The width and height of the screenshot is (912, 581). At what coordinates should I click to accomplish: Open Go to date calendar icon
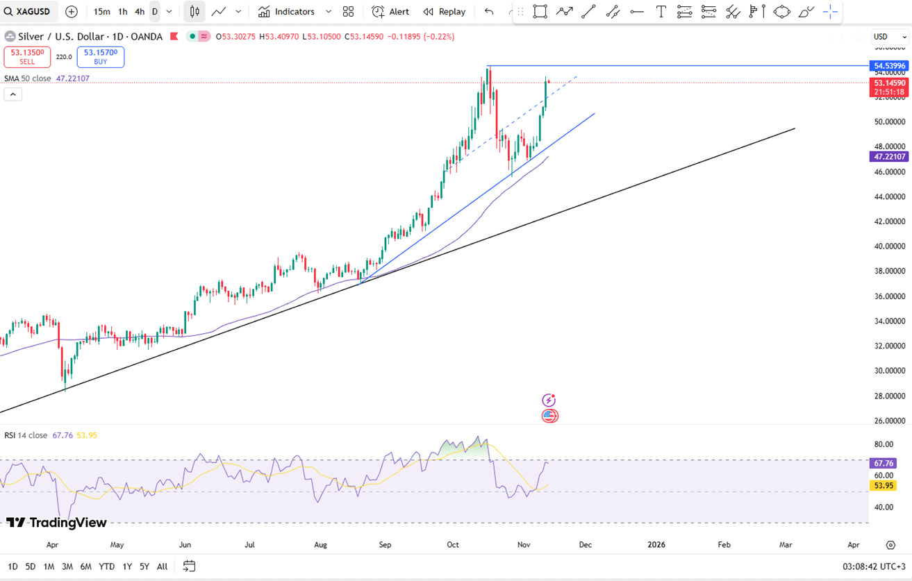pos(189,566)
